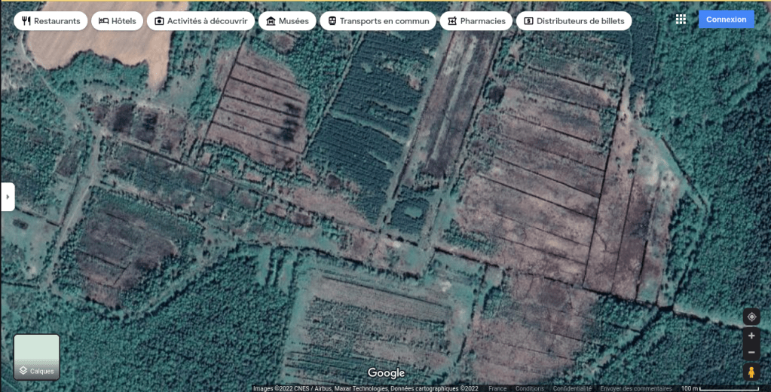Click the Google logo on the map

pyautogui.click(x=386, y=373)
